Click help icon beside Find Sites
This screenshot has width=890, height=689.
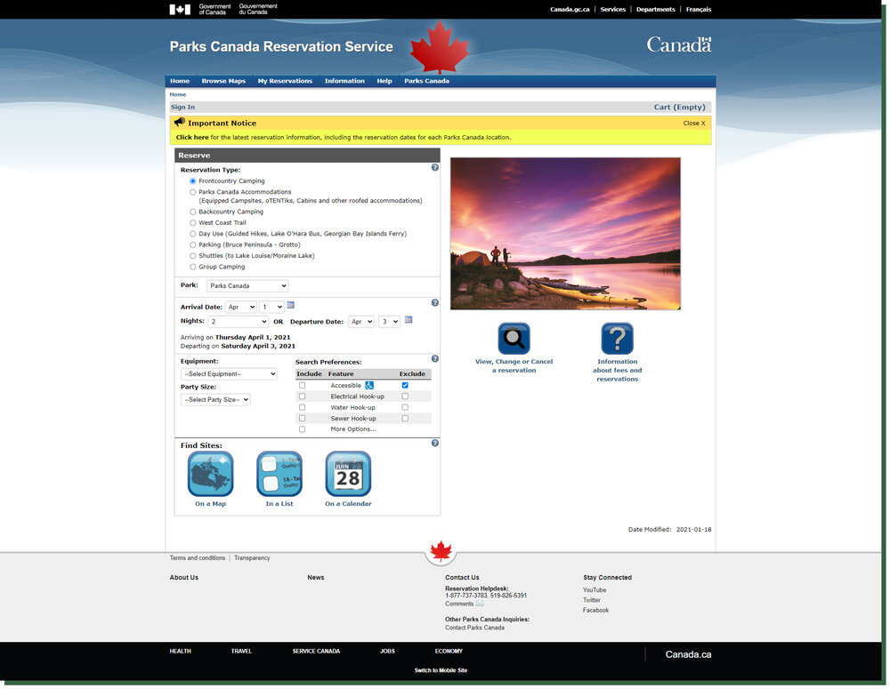pos(435,444)
